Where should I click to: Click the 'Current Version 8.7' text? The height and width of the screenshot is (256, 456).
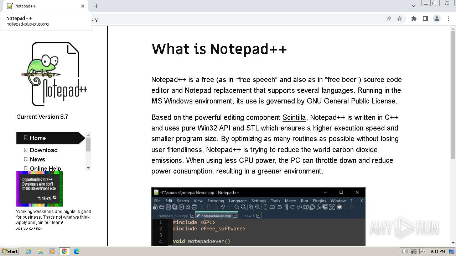pos(42,117)
